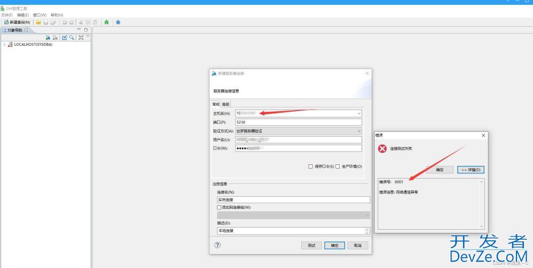Click the 用户名 input field
The width and height of the screenshot is (533, 268).
point(298,140)
